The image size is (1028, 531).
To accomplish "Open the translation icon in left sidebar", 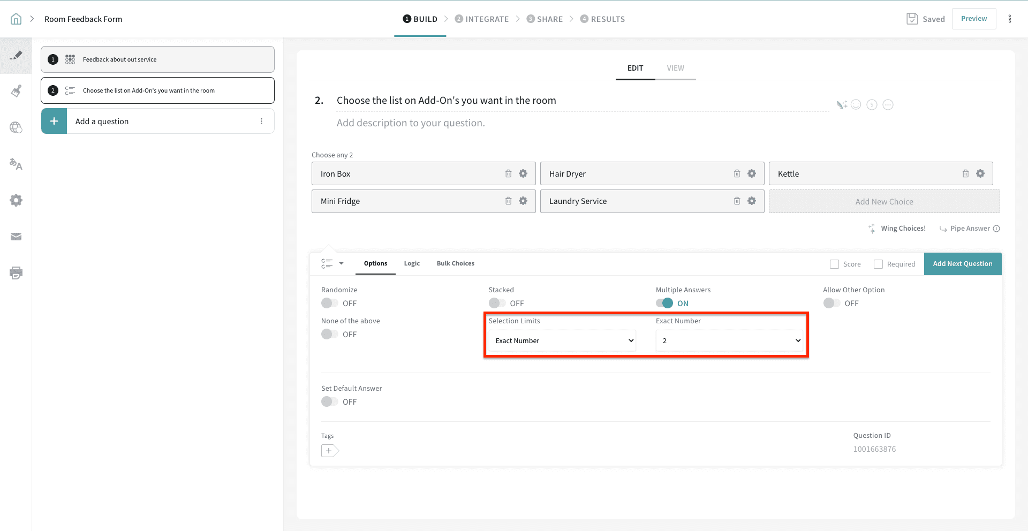I will coord(16,164).
